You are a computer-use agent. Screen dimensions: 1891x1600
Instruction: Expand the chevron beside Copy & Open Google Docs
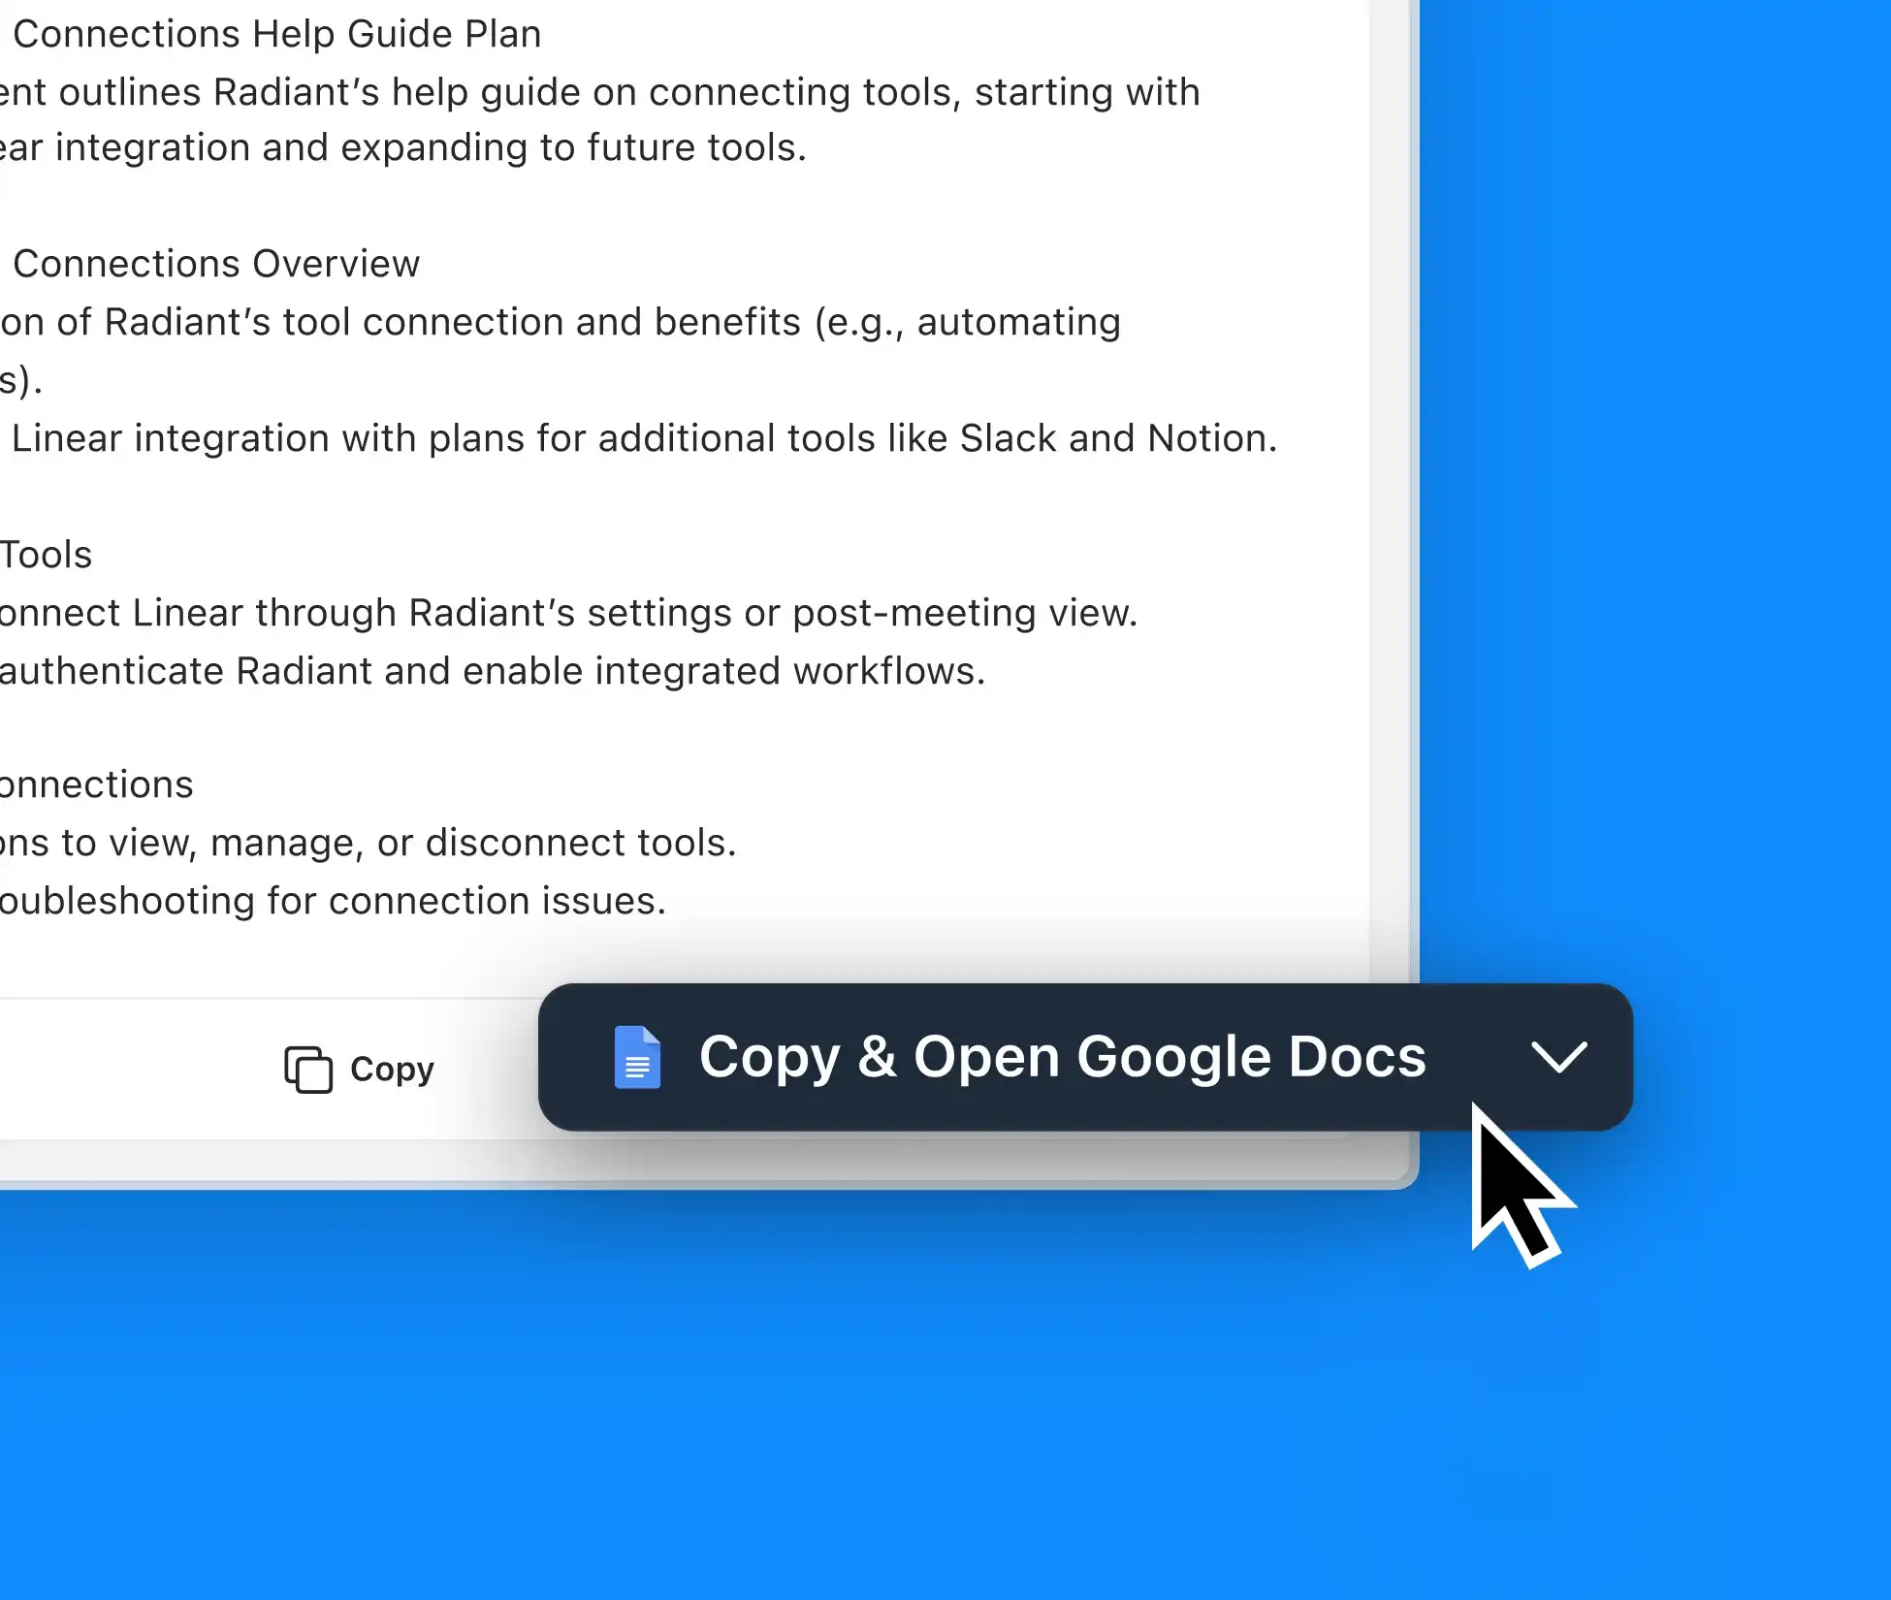pos(1558,1057)
